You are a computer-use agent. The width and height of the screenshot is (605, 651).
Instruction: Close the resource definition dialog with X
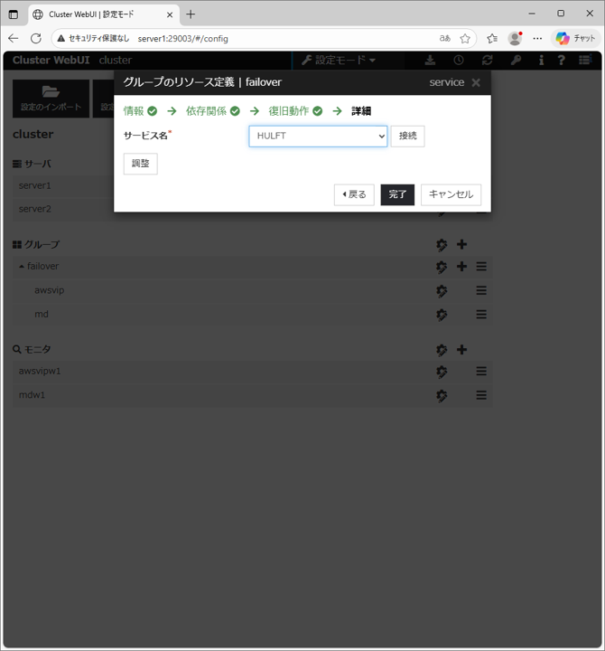pyautogui.click(x=476, y=82)
